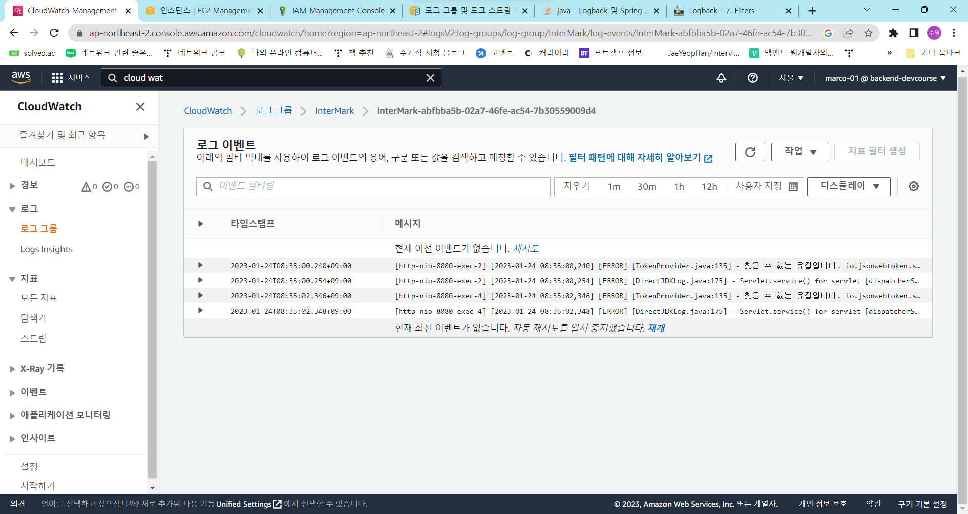Expand the 이벤트 sidebar section
Image resolution: width=968 pixels, height=514 pixels.
[12, 393]
